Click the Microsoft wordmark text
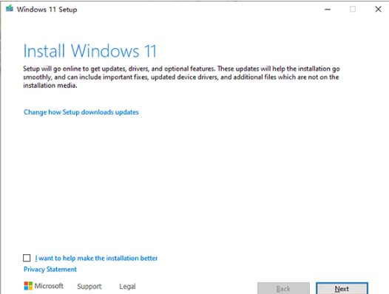The height and width of the screenshot is (294, 389). (x=49, y=286)
